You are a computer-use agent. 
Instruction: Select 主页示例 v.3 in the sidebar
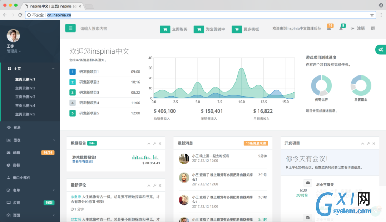pos(25,97)
